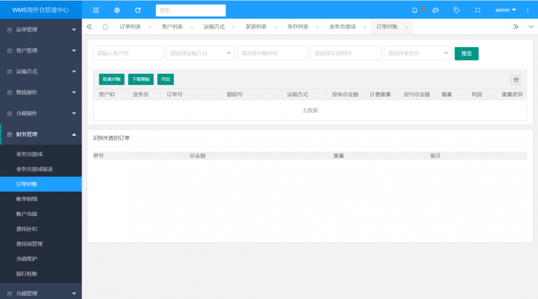Viewport: 538px width, 299px height.
Task: Expand the 运单管理 sidebar menu
Action: point(41,30)
